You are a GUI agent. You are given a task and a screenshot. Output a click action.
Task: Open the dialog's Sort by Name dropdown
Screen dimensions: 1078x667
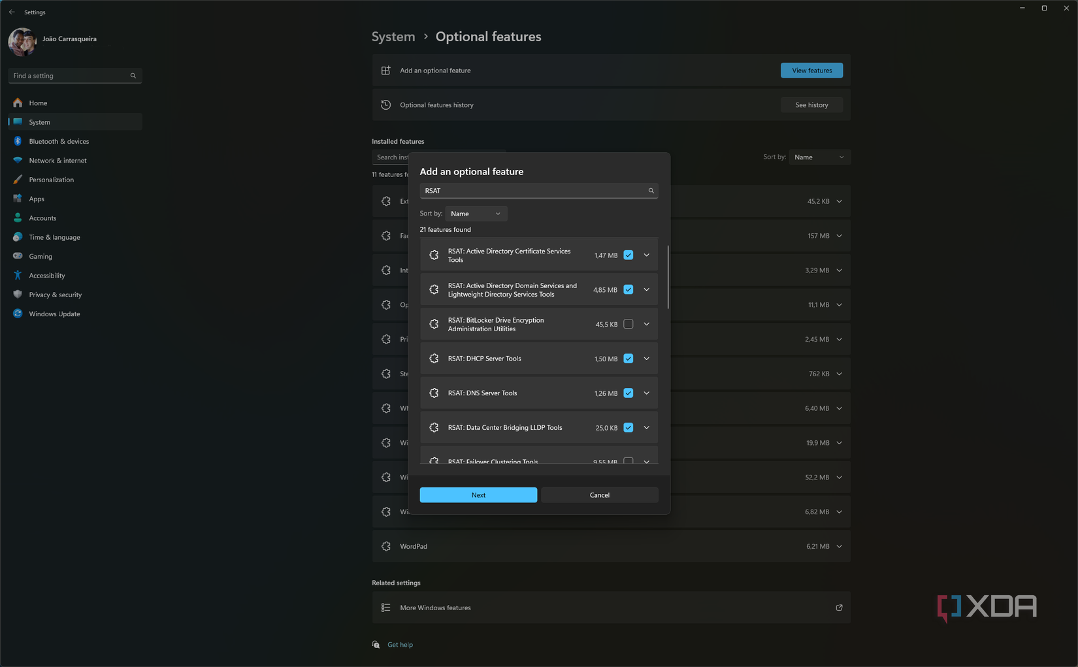(476, 214)
